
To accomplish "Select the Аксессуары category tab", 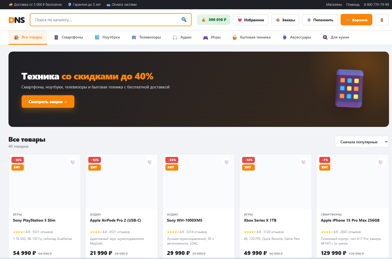I will 297,37.
